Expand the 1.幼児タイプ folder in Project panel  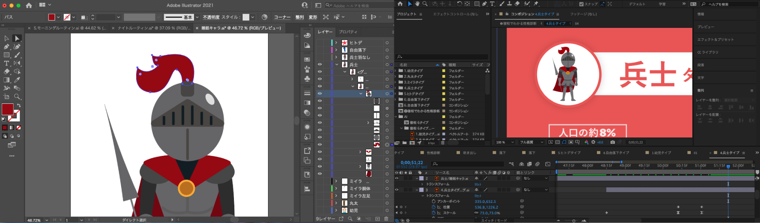point(396,71)
